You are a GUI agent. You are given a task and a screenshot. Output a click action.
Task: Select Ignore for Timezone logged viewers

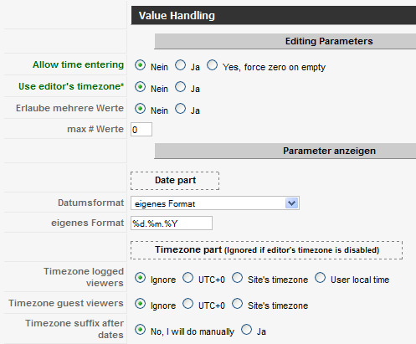(140, 278)
